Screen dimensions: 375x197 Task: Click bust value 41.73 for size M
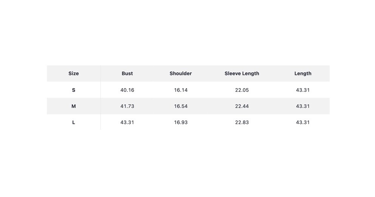(127, 106)
